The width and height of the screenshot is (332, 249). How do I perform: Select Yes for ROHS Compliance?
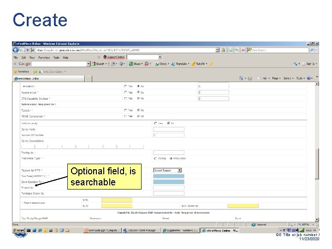tap(125, 116)
